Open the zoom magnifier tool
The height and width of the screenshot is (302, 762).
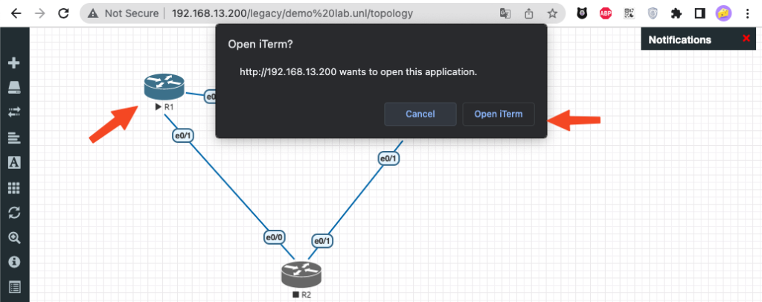(x=15, y=237)
